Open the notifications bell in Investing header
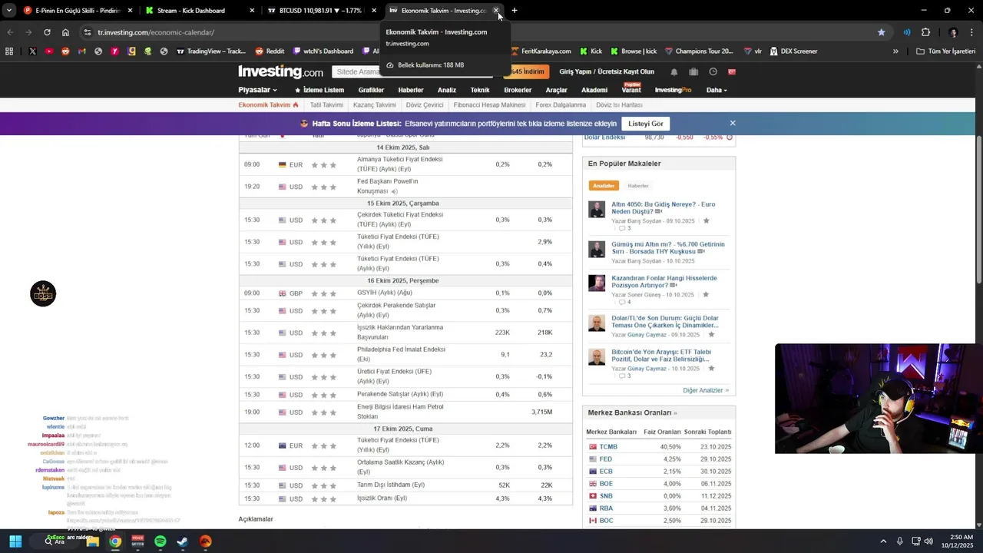 [x=674, y=71]
